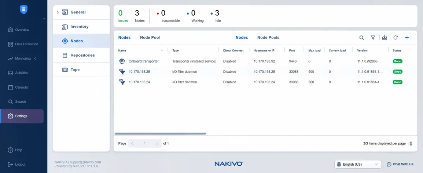The height and width of the screenshot is (173, 423).
Task: Click the Status column header
Action: [397, 50]
